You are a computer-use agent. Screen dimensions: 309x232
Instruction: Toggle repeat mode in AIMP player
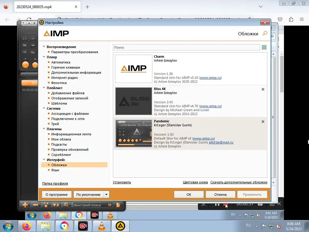(x=25, y=52)
